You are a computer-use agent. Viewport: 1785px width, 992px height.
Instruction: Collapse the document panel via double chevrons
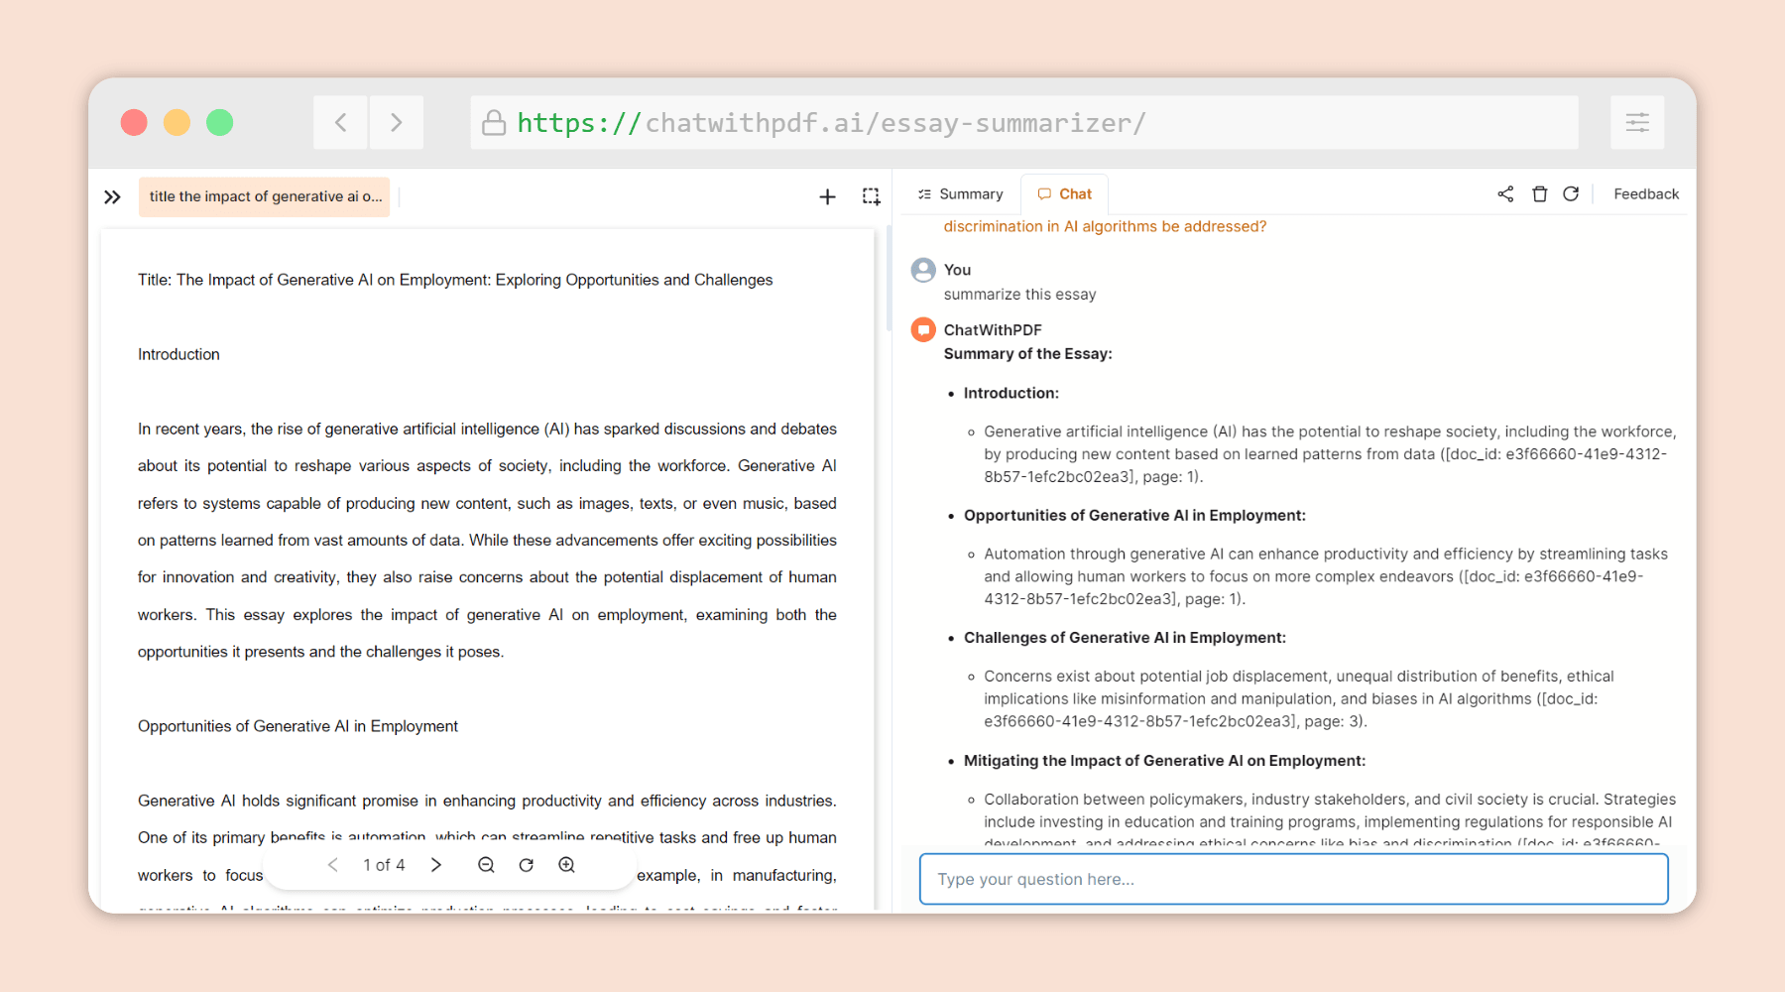(x=111, y=196)
